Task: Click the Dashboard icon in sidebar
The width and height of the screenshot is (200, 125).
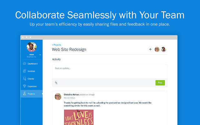Action: tap(24, 64)
